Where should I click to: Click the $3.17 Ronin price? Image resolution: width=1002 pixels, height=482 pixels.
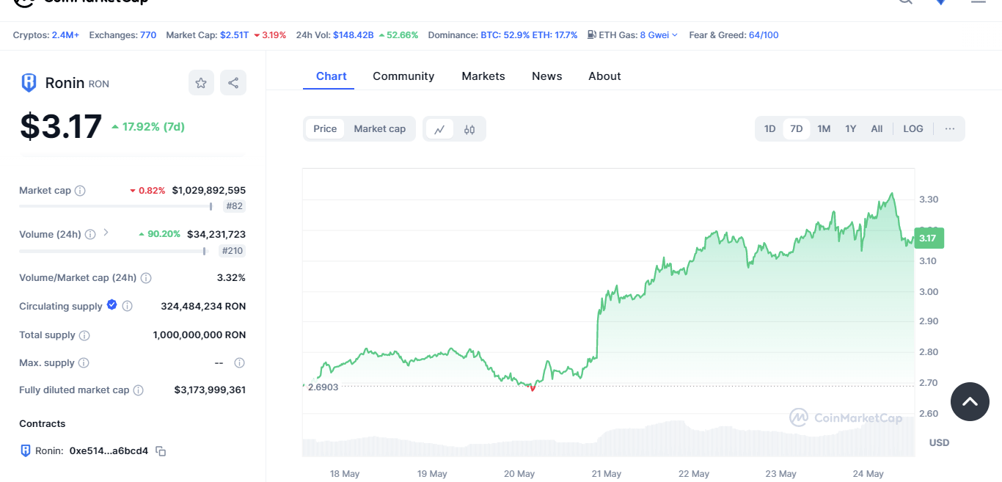61,126
